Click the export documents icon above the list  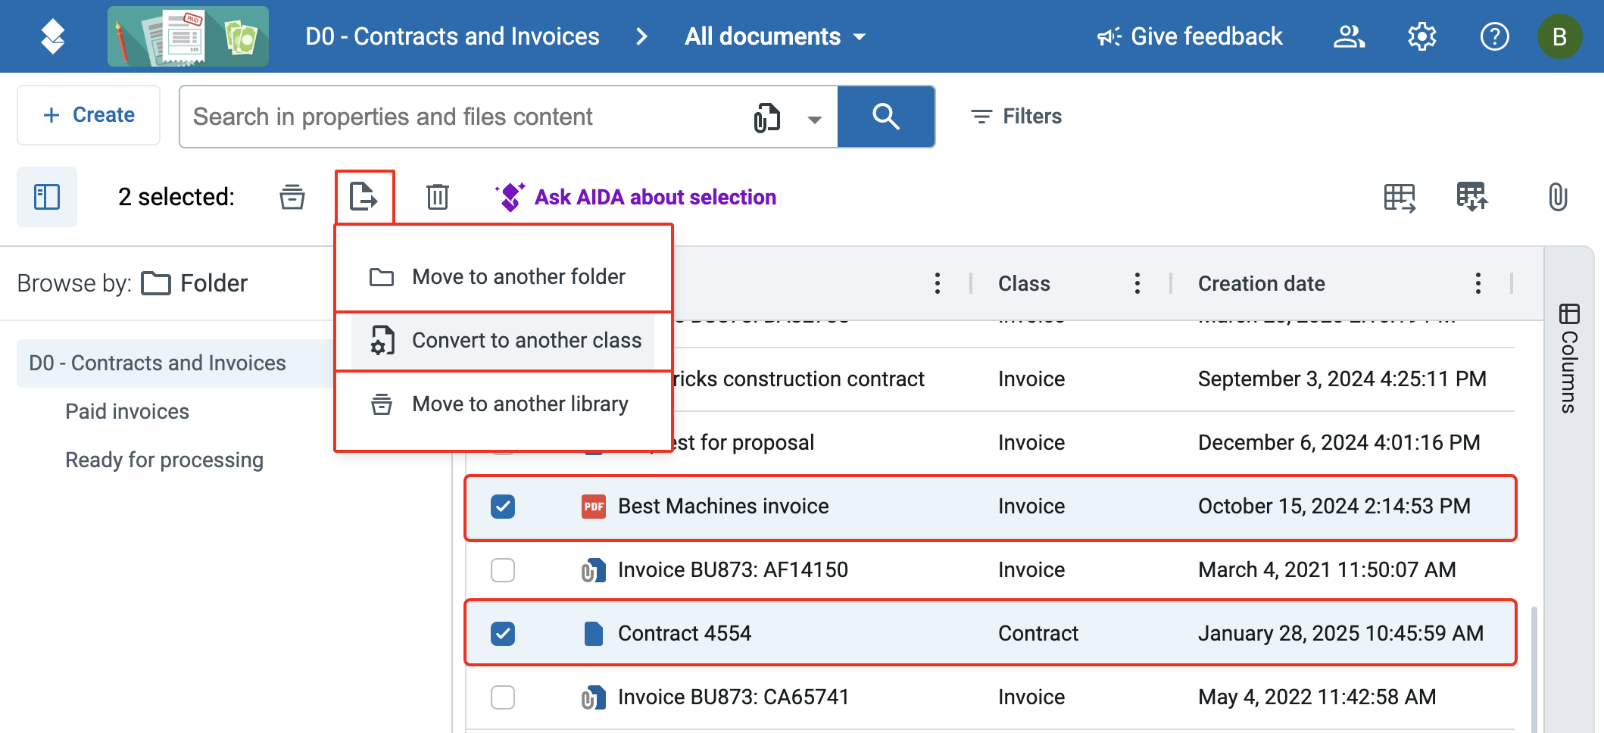pyautogui.click(x=364, y=197)
